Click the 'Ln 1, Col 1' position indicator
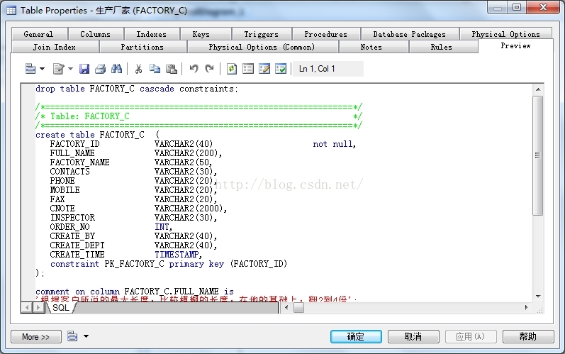Screen dimensions: 565x354 (328, 69)
